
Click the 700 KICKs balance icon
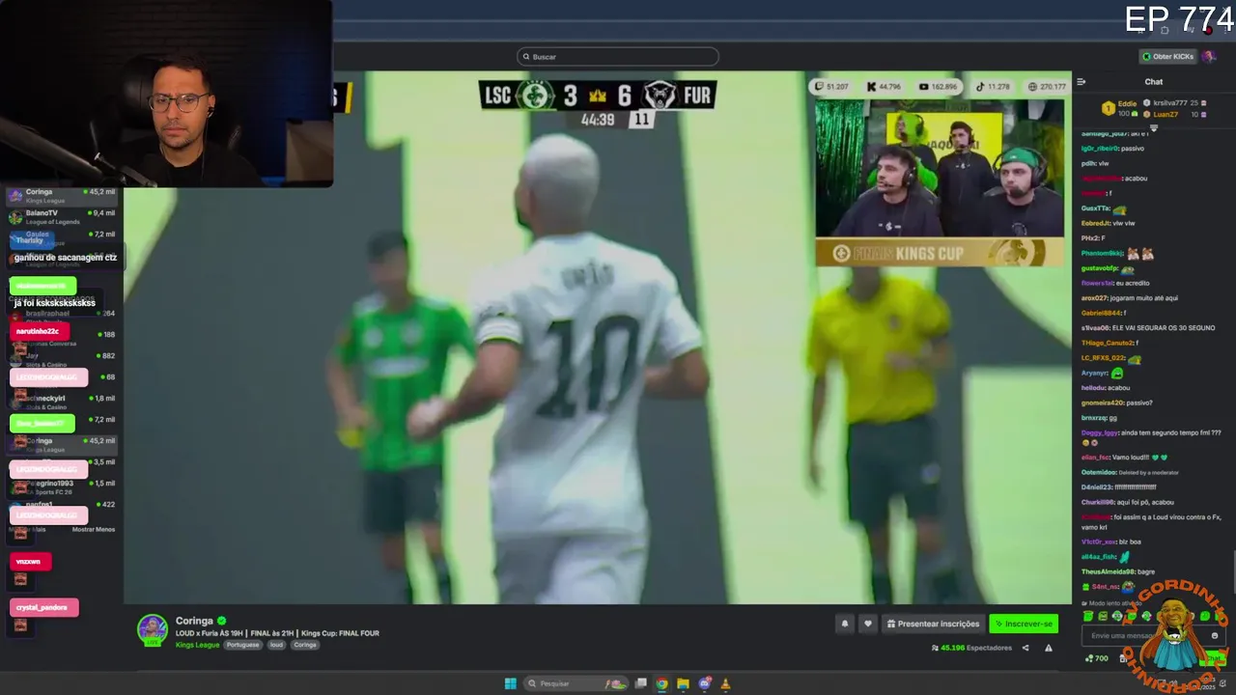coord(1096,658)
